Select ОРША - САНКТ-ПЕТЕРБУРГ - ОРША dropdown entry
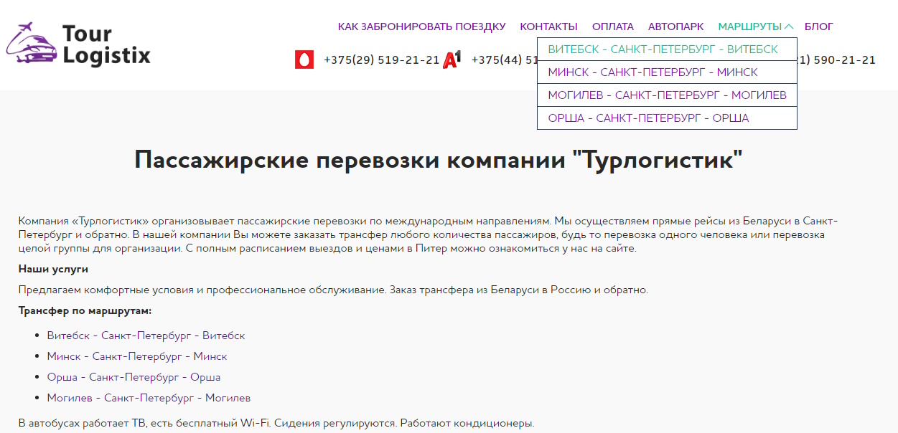This screenshot has width=898, height=433. pos(648,118)
